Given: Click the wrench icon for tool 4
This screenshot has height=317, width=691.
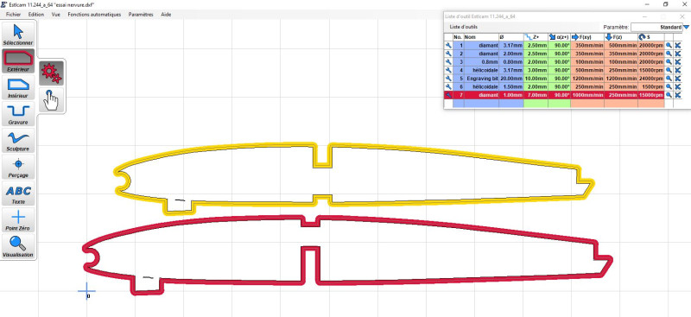Looking at the screenshot, I should point(448,70).
